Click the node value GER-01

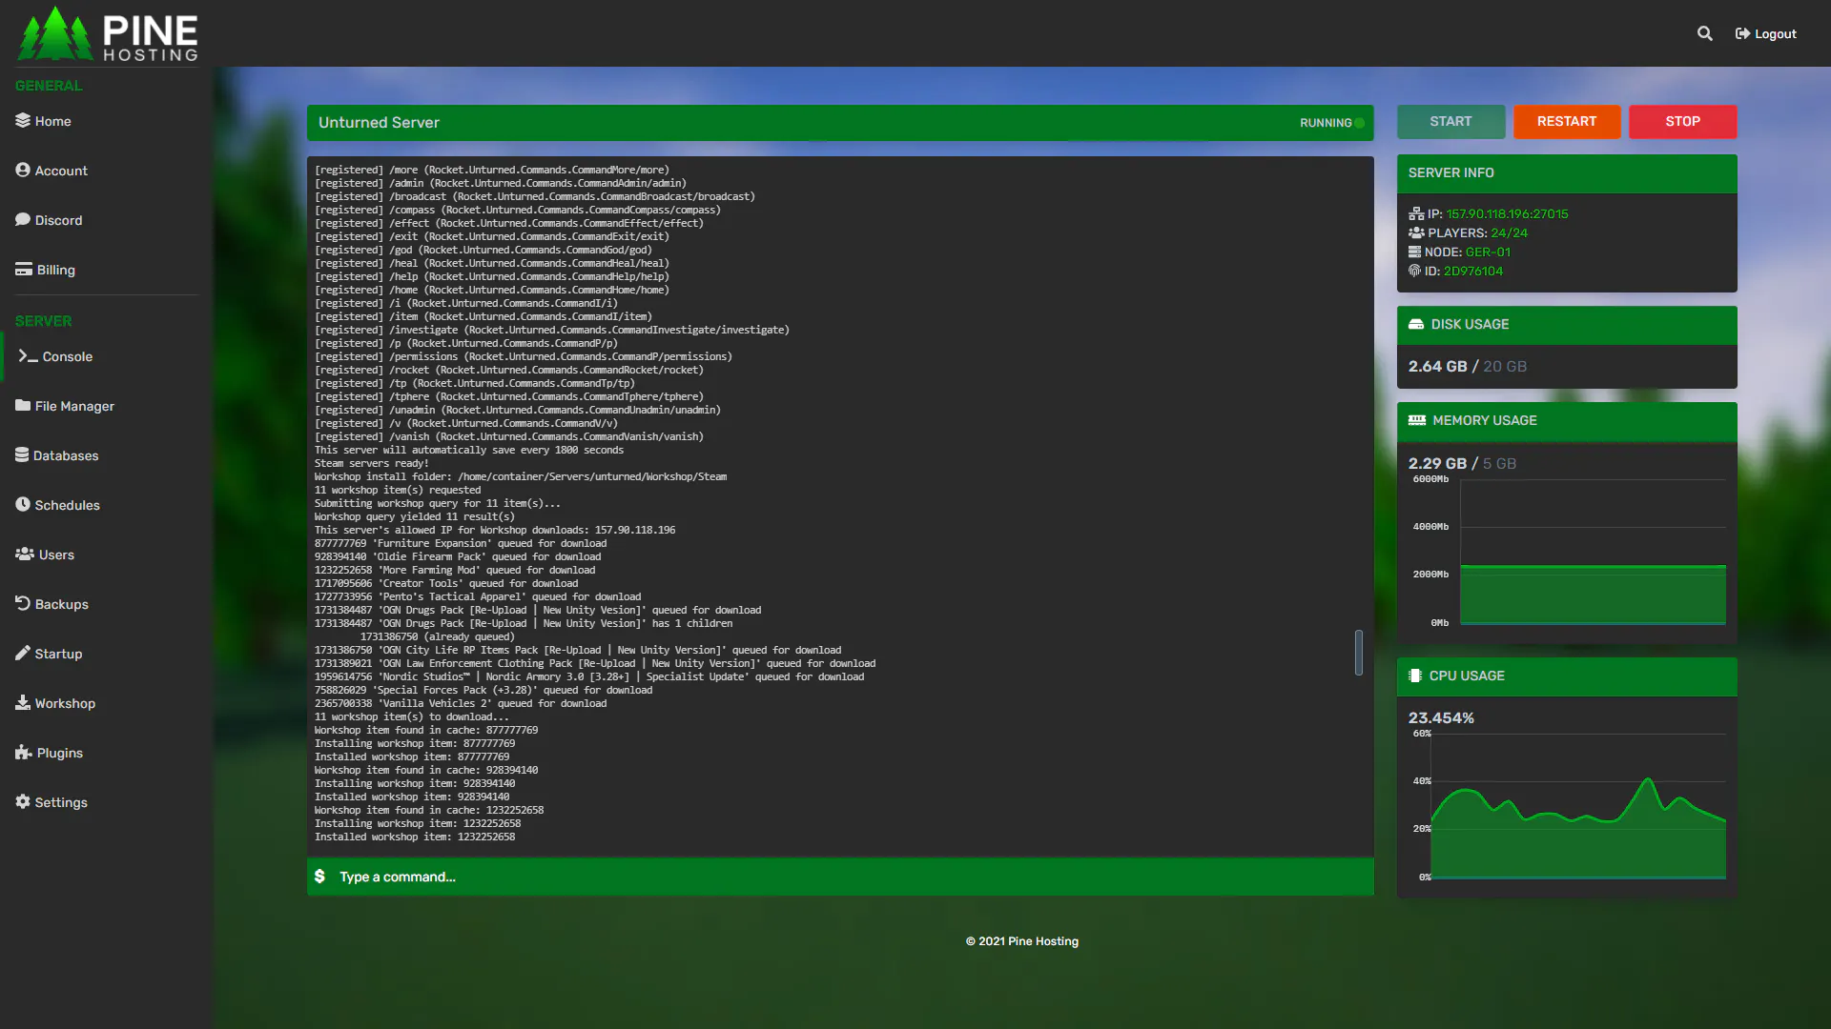pyautogui.click(x=1488, y=252)
